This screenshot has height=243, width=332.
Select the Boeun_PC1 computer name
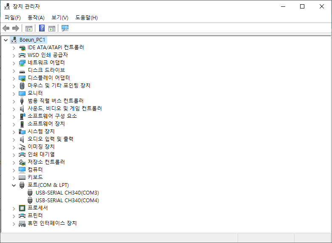point(32,40)
